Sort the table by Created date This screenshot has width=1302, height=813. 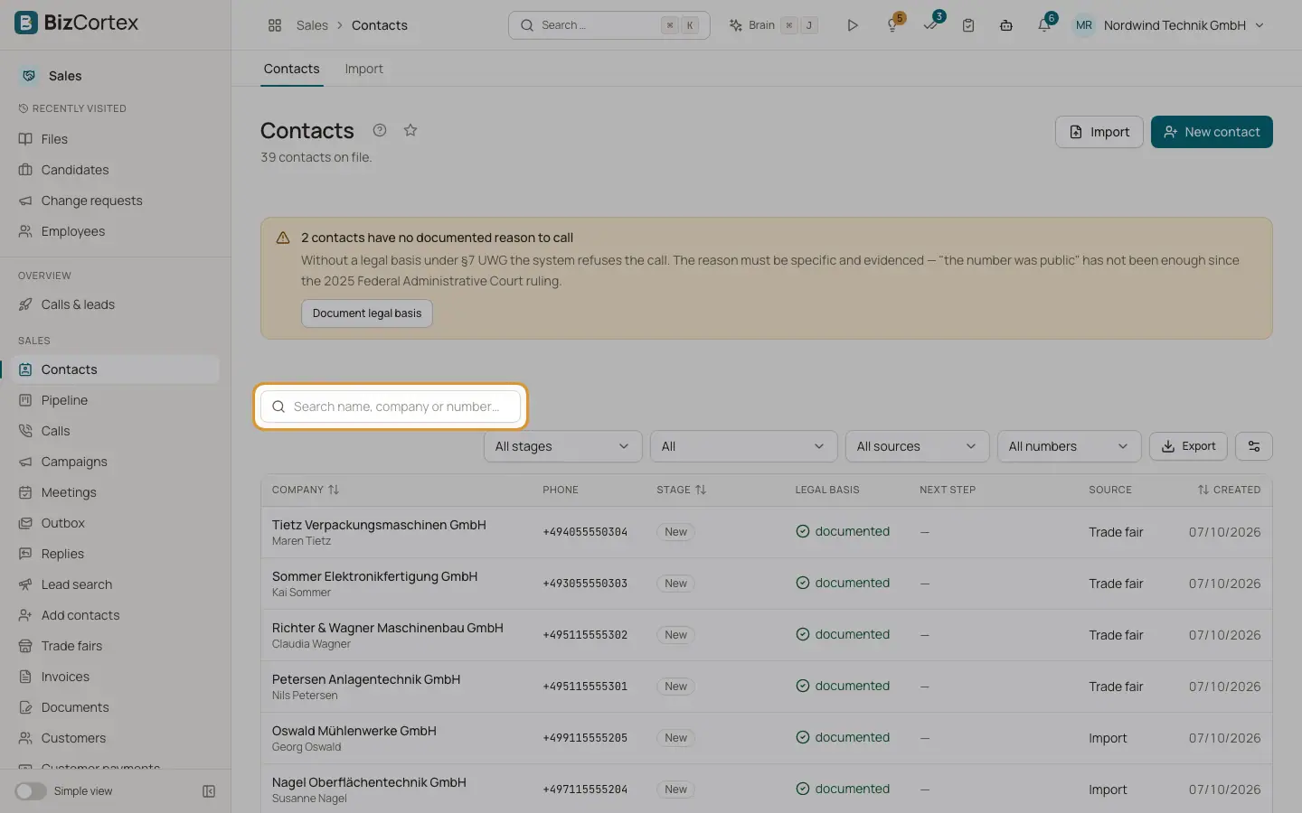pyautogui.click(x=1229, y=490)
